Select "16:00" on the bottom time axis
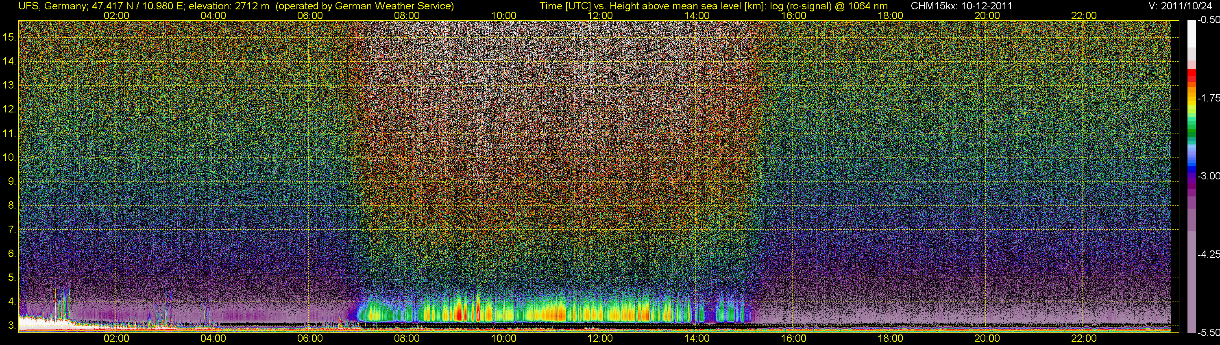Viewport: 1220px width, 345px height. 794,339
